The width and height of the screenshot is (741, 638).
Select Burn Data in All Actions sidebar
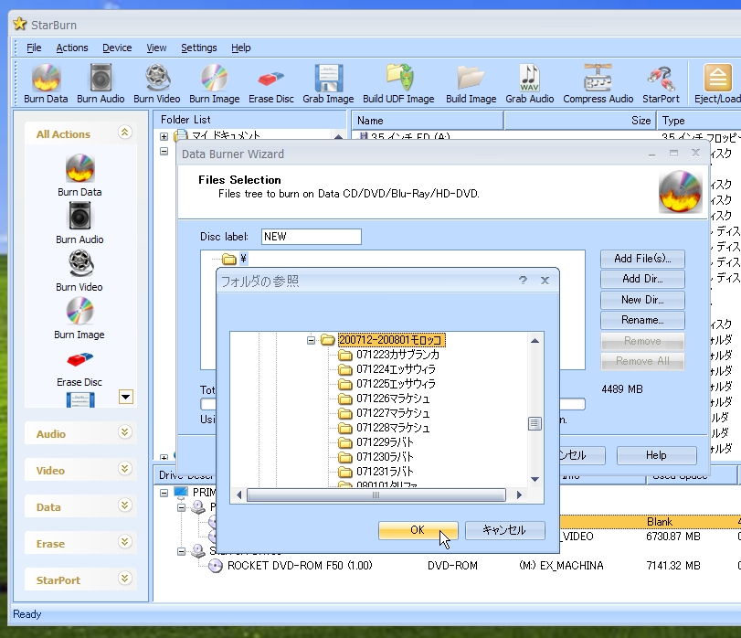79,175
